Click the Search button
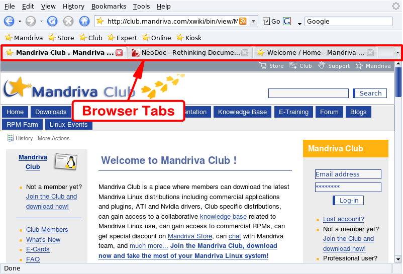403x274 pixels. (370, 94)
